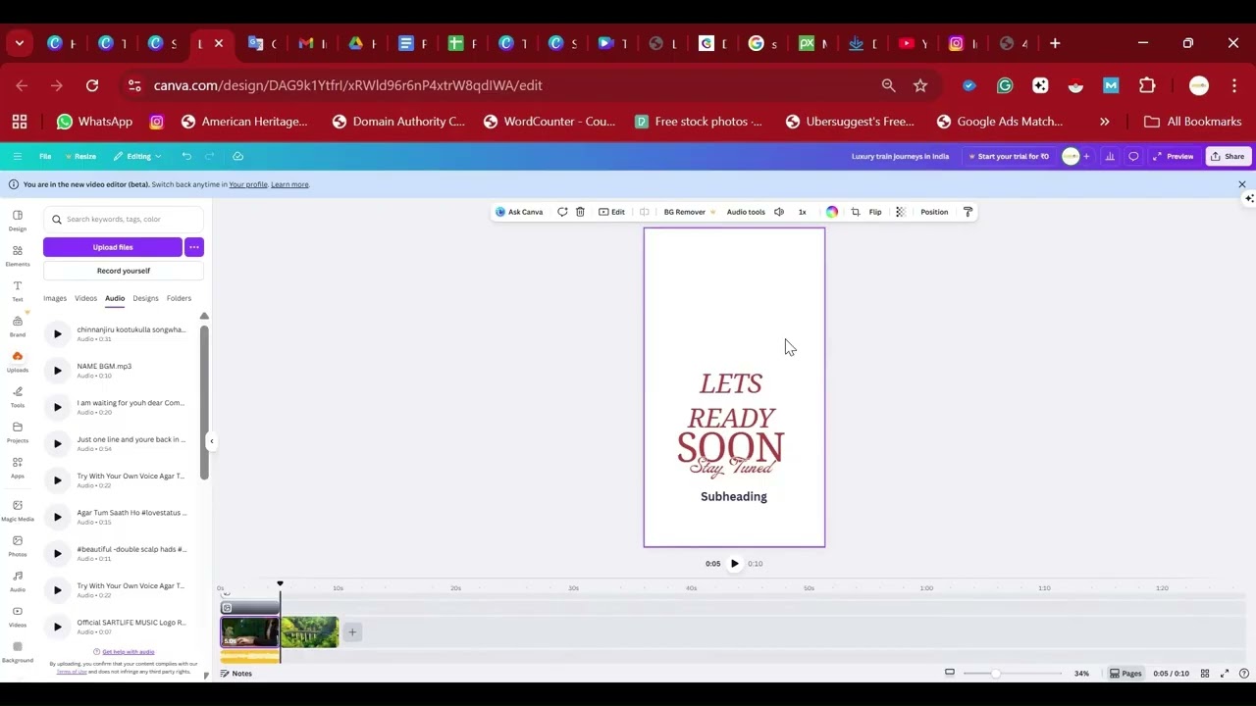Open the Position panel

point(934,212)
